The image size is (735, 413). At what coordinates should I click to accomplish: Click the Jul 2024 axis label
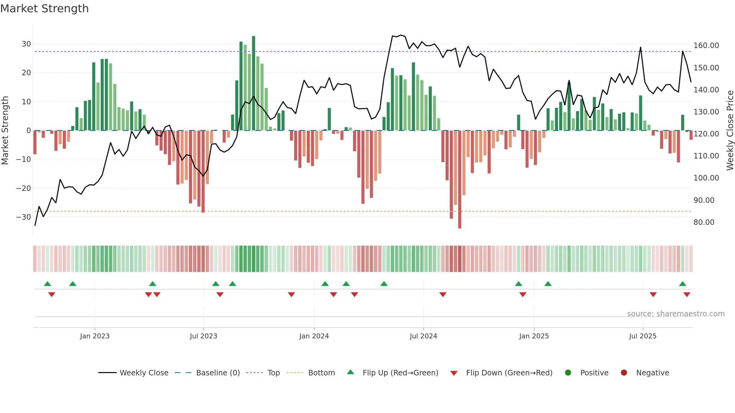click(x=423, y=336)
